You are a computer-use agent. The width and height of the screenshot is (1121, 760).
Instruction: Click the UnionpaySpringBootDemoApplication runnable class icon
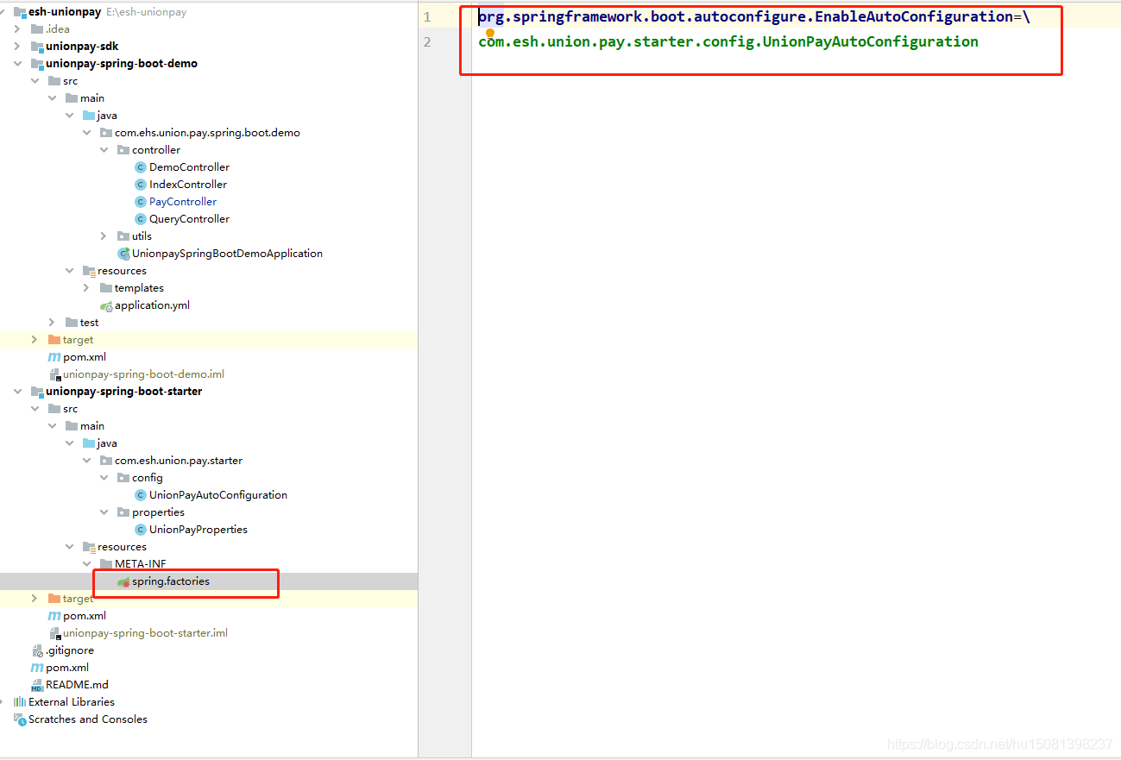(123, 254)
